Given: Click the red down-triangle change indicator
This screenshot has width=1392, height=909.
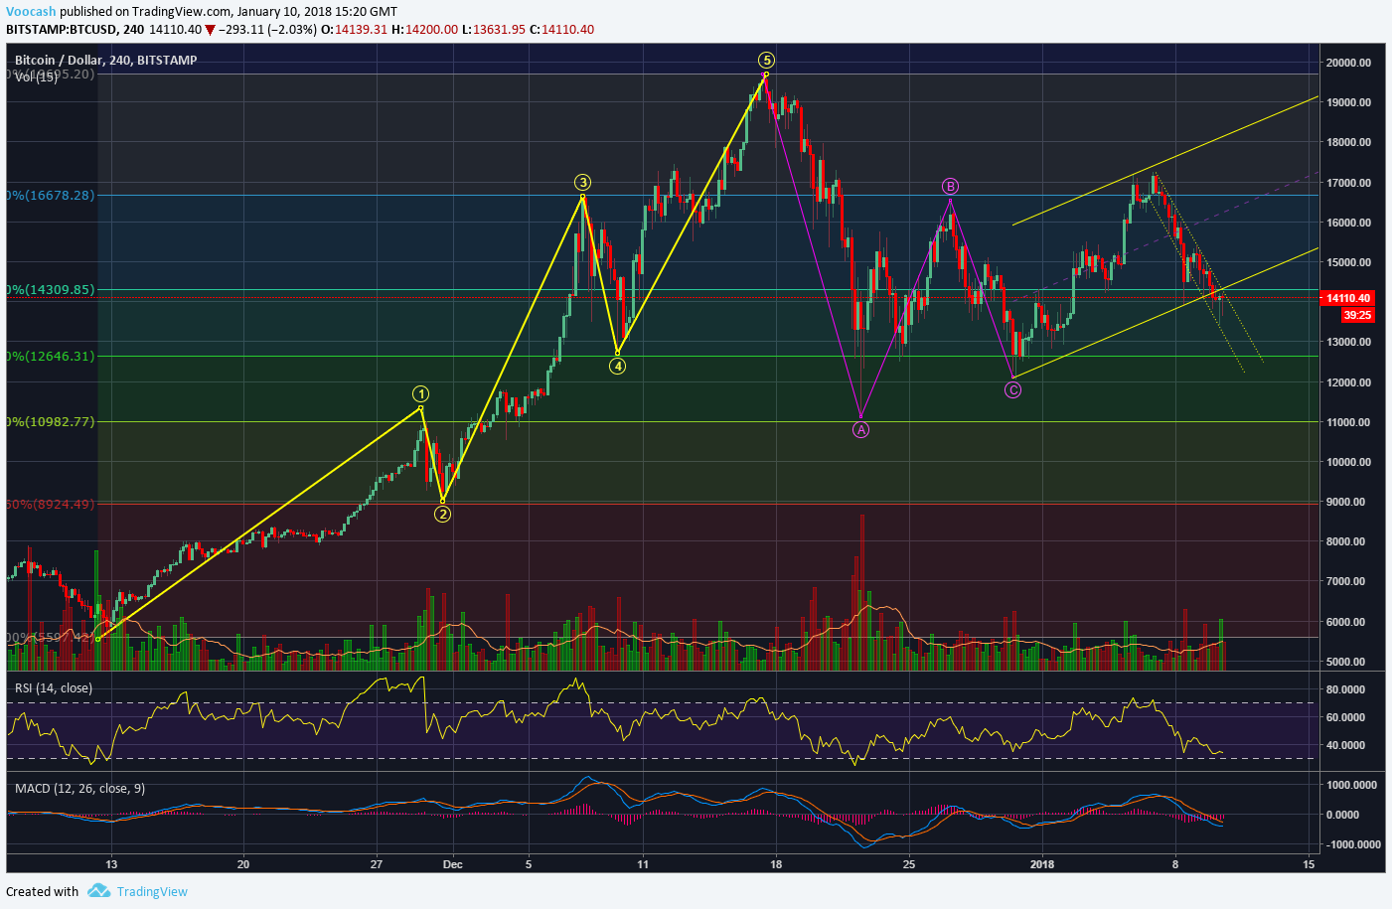Looking at the screenshot, I should [x=210, y=30].
